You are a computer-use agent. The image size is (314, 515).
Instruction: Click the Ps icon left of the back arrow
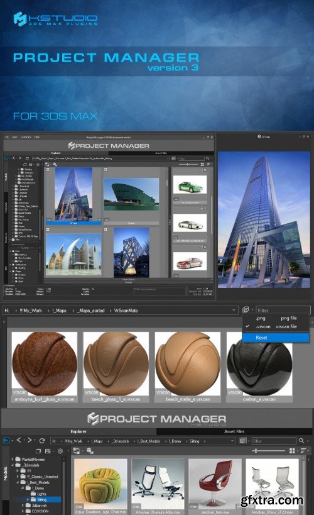click(x=6, y=440)
